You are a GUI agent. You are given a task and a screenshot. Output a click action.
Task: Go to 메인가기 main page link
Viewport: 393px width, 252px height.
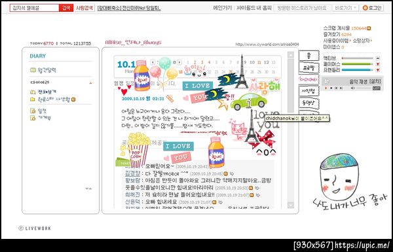click(x=222, y=8)
